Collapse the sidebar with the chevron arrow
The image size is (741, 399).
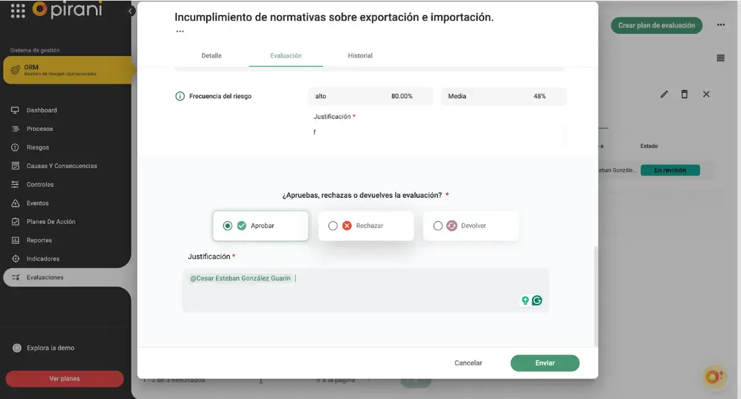click(x=130, y=11)
